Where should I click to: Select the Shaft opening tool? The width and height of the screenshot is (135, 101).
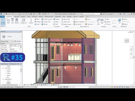102,21
